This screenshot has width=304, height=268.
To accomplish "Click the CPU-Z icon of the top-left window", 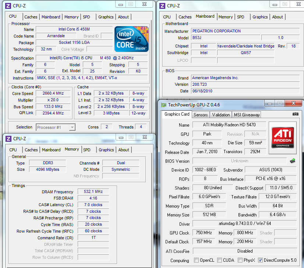I will (x=8, y=6).
